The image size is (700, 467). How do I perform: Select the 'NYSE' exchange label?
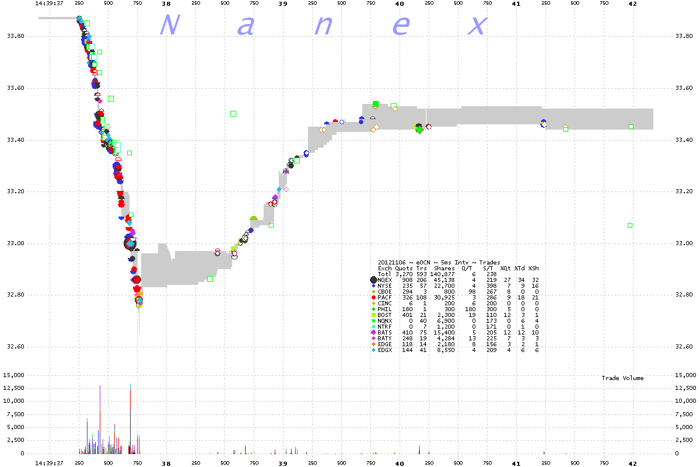pyautogui.click(x=385, y=286)
